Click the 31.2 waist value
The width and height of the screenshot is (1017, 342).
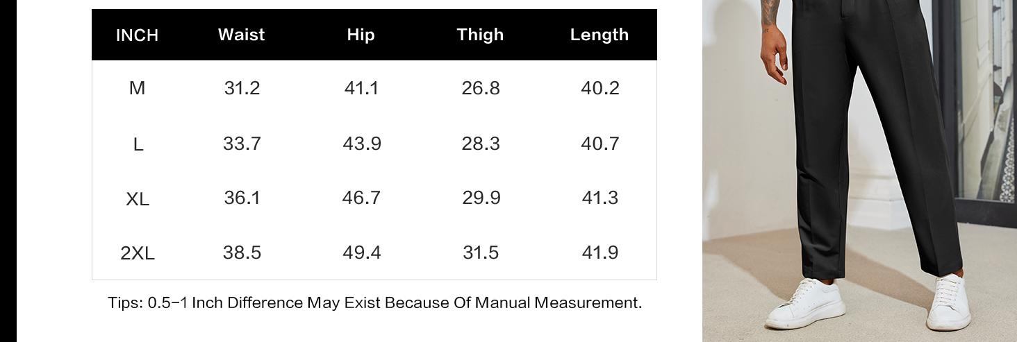pos(242,88)
